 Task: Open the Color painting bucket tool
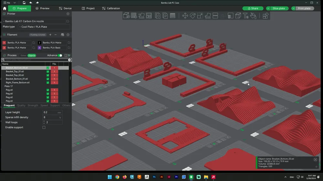click(253, 15)
